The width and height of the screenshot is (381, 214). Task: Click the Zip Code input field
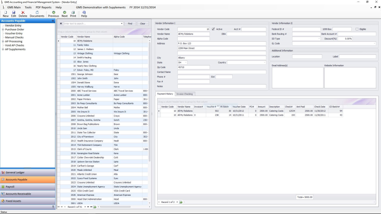tap(193, 67)
